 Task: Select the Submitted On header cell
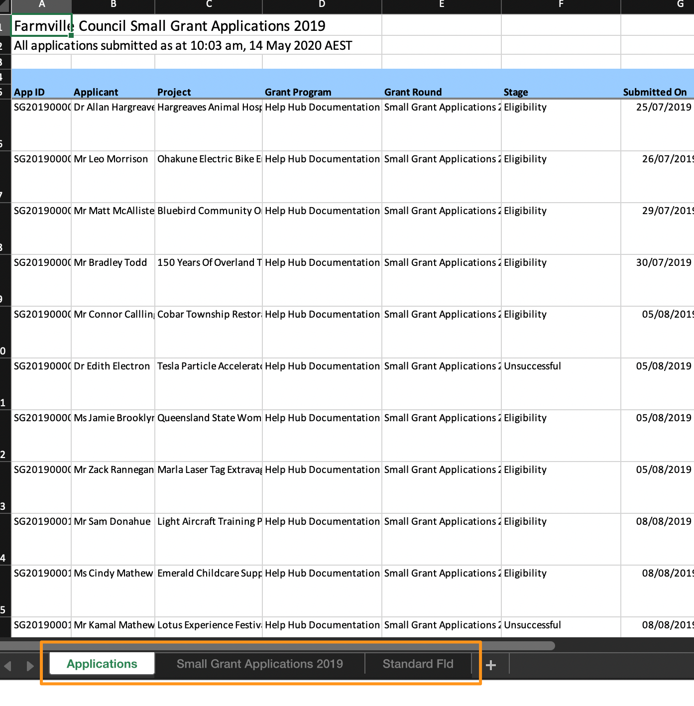[x=655, y=92]
